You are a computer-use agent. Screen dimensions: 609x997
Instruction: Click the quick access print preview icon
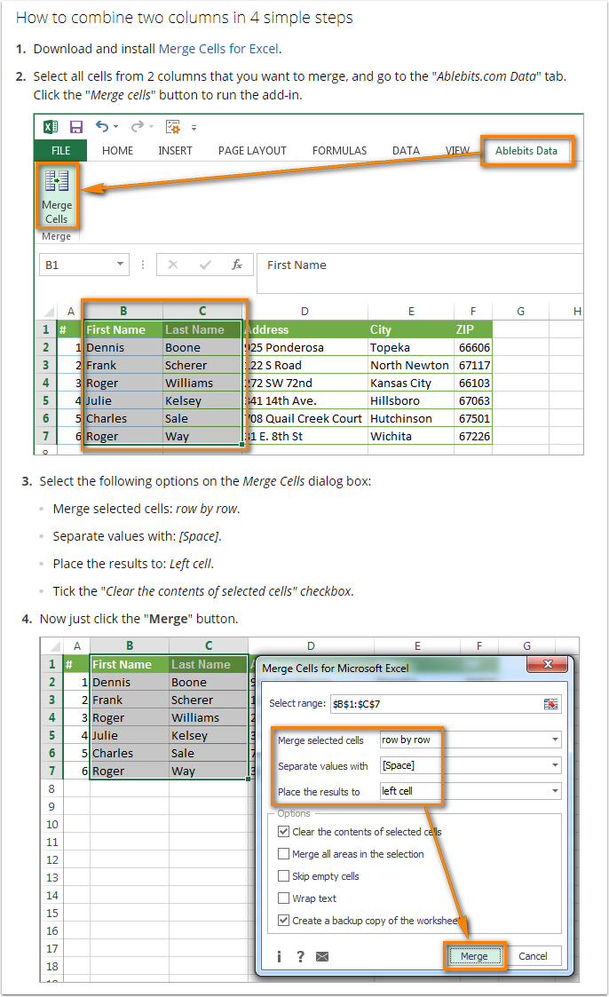click(x=173, y=127)
